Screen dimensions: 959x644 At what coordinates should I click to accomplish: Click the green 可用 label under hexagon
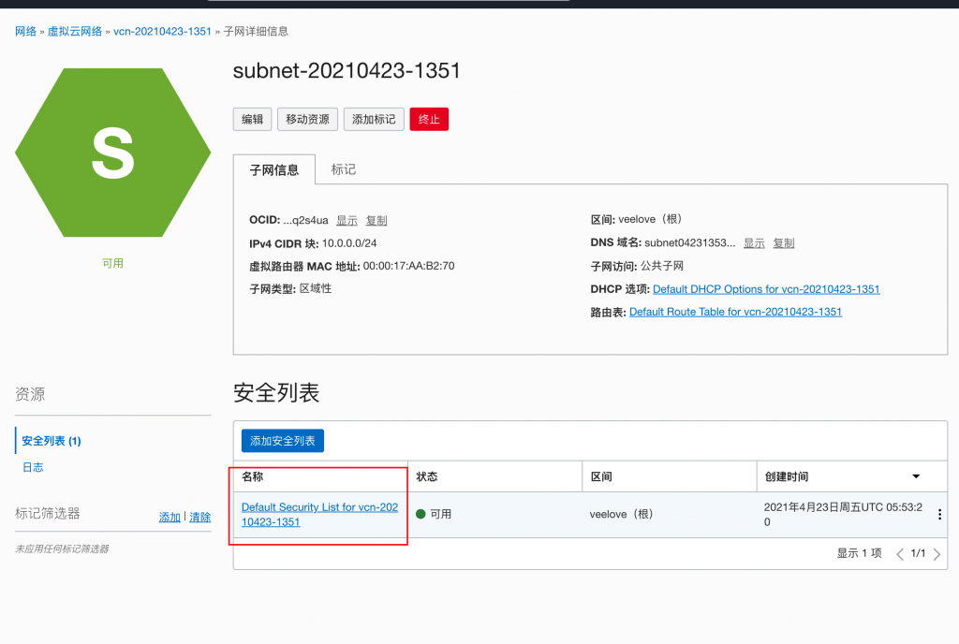point(113,263)
